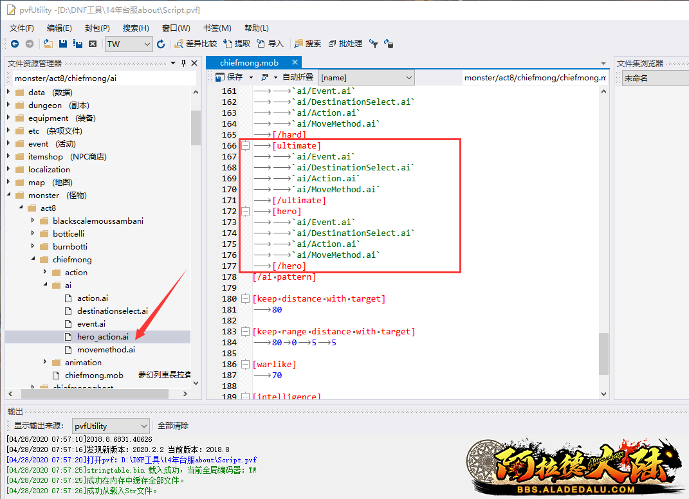Open the TW encoding dropdown

(x=146, y=44)
